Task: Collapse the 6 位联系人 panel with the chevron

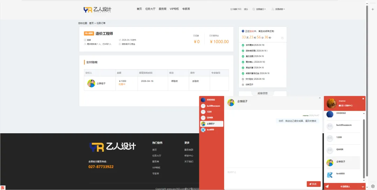Action: pos(363,187)
